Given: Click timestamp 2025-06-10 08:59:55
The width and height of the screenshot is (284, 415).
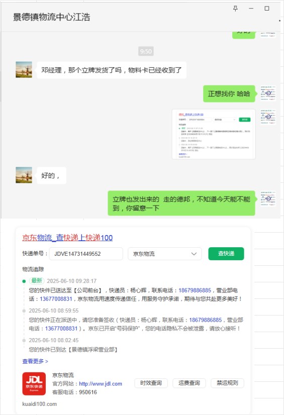Looking at the screenshot, I should tap(54, 310).
